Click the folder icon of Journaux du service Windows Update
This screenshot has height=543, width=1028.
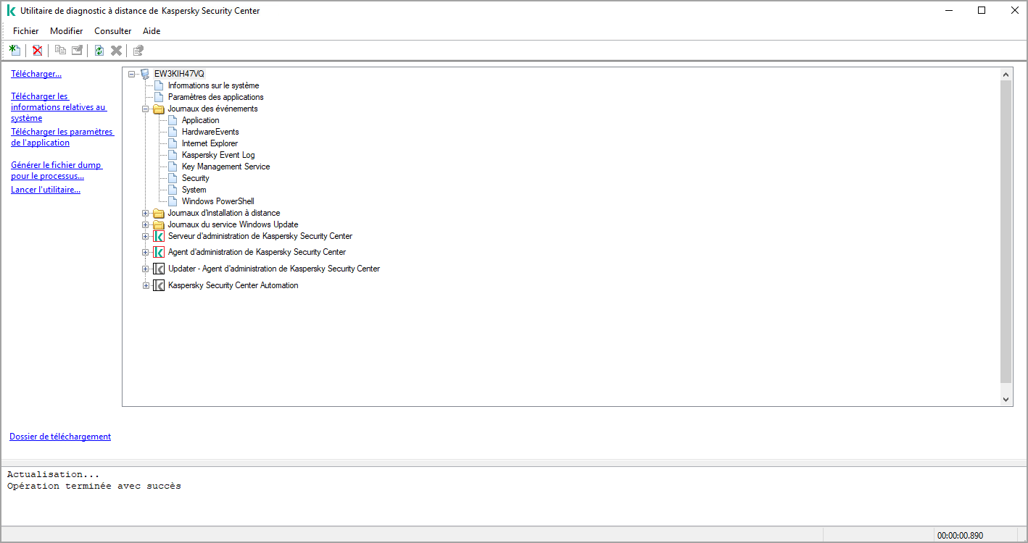159,224
